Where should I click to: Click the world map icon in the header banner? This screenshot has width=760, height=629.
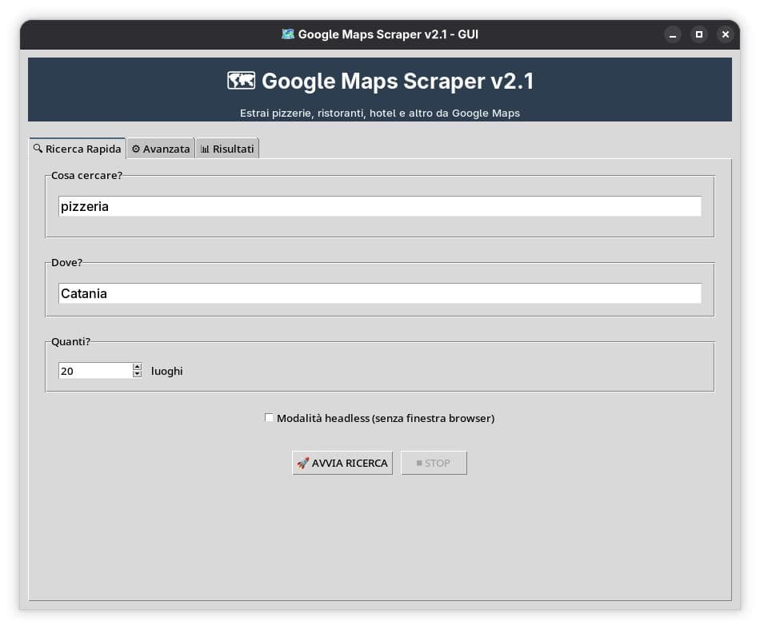(242, 81)
